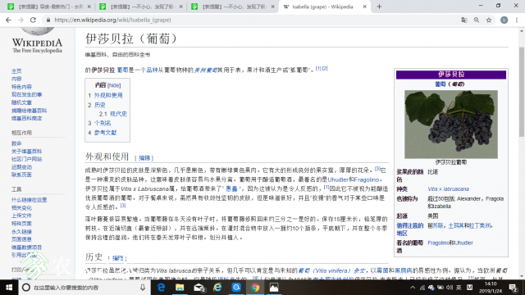Screen dimensions: 525x295
Task: Click the Isabella grape infobox image
Action: tap(450, 124)
